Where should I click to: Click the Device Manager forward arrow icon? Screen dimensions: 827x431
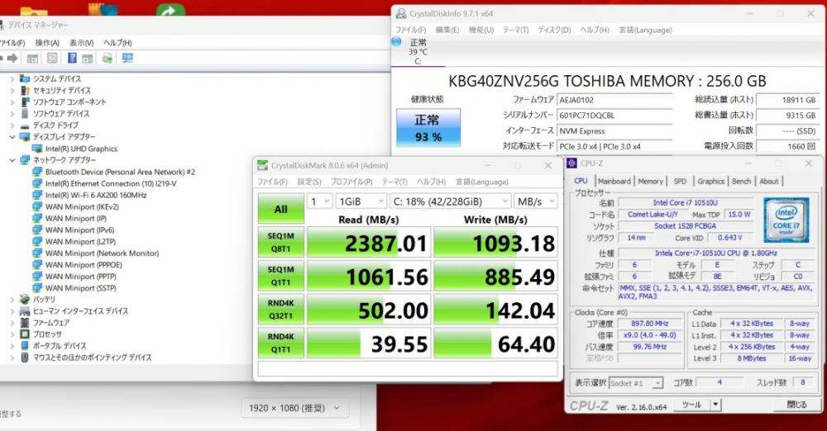coord(12,58)
